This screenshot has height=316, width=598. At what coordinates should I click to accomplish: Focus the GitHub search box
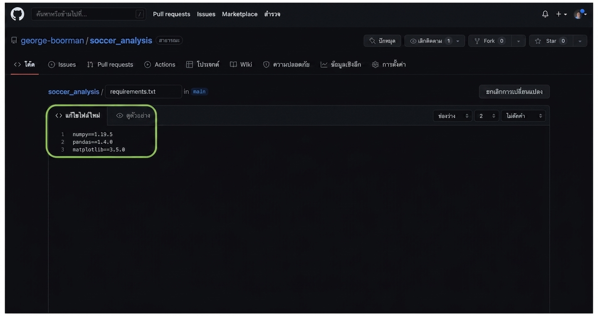click(89, 14)
